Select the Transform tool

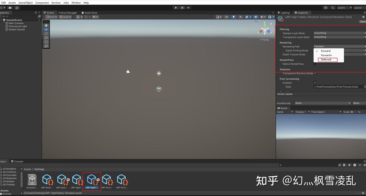click(46, 46)
